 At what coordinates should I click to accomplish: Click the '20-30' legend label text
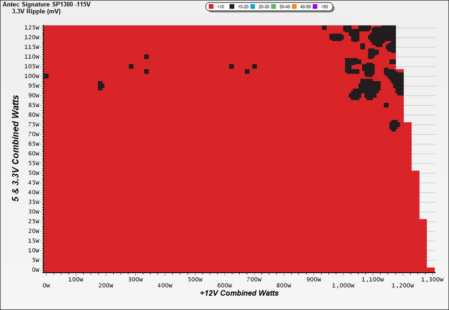[x=264, y=6]
